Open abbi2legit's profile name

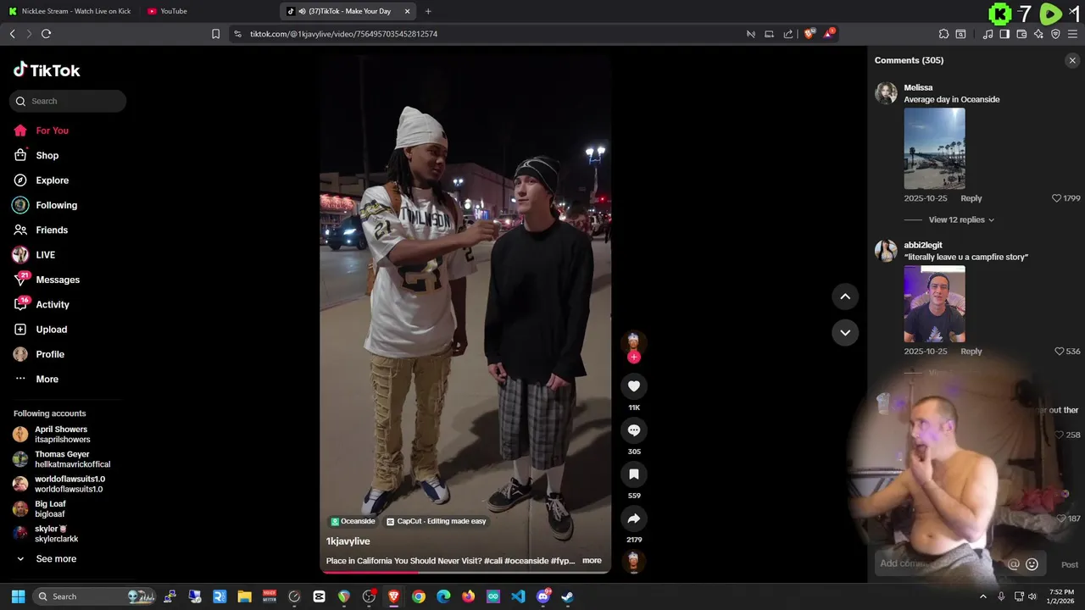[x=923, y=245]
